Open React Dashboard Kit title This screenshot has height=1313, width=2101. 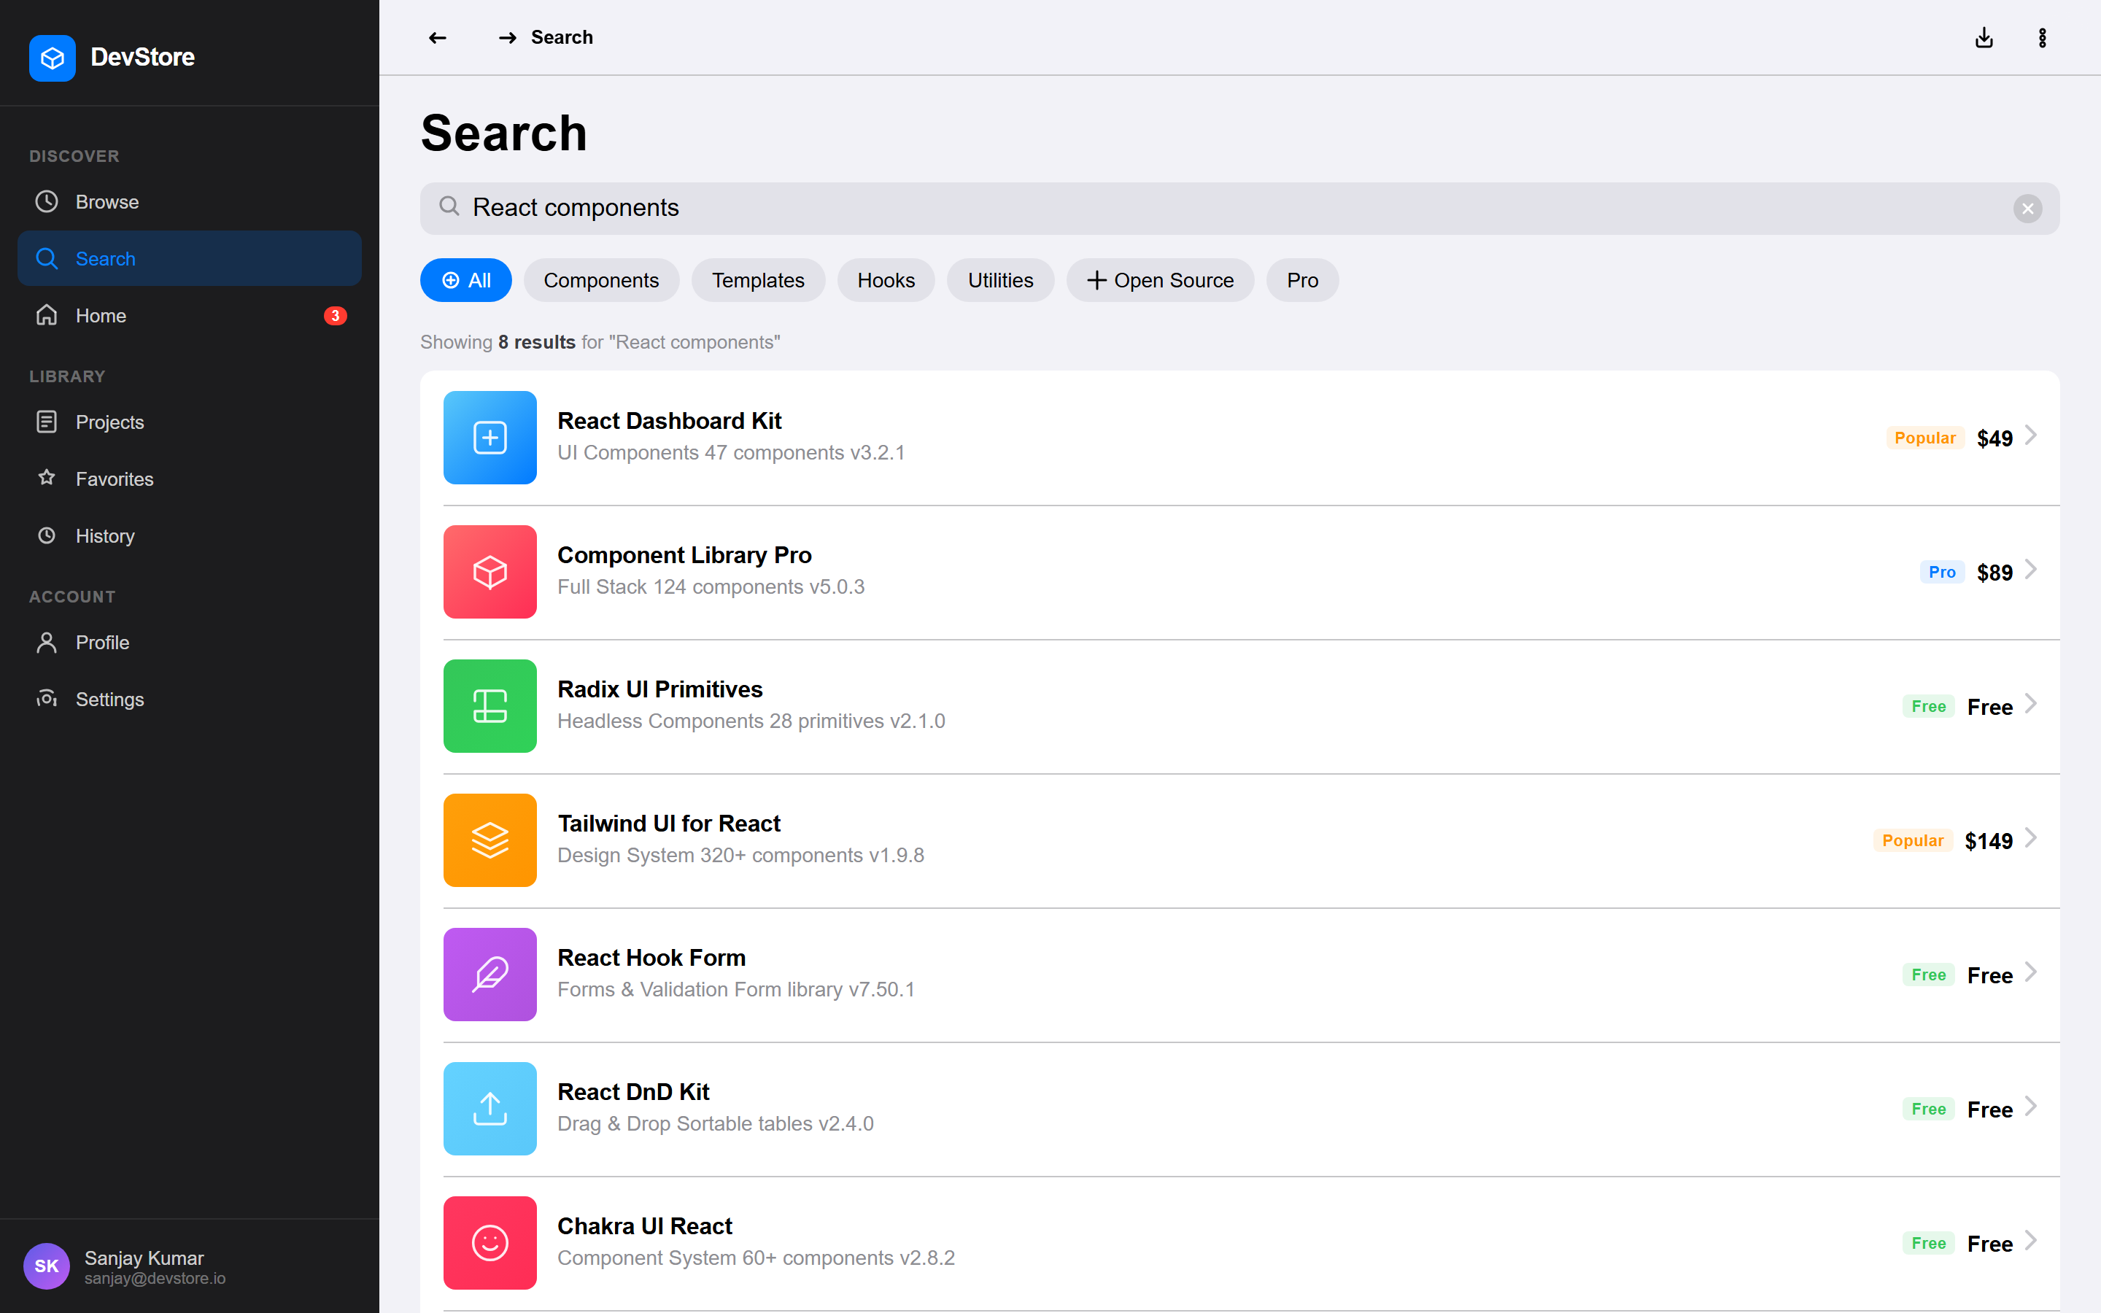(x=670, y=421)
